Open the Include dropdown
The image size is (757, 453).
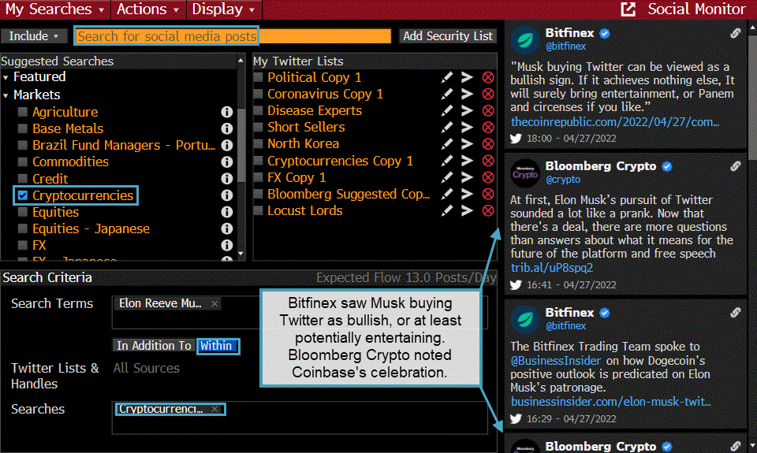click(34, 36)
